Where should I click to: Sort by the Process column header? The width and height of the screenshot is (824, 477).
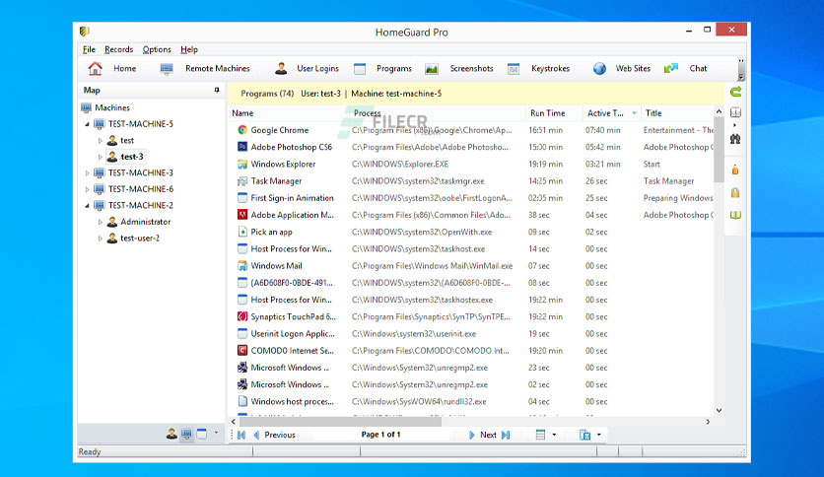(x=438, y=113)
